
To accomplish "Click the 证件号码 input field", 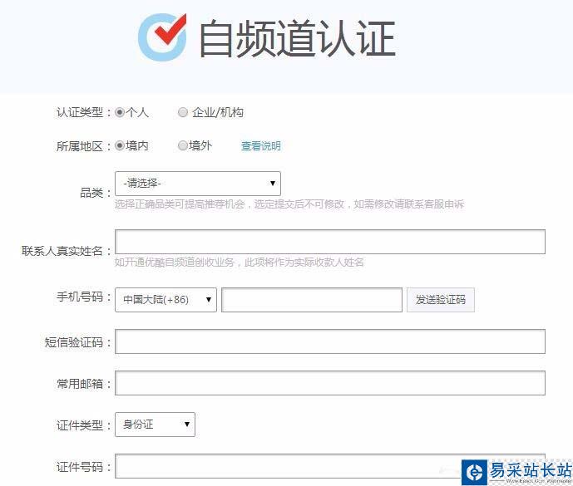I will click(329, 465).
